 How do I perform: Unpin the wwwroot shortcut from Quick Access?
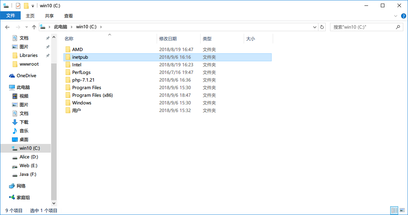48,64
